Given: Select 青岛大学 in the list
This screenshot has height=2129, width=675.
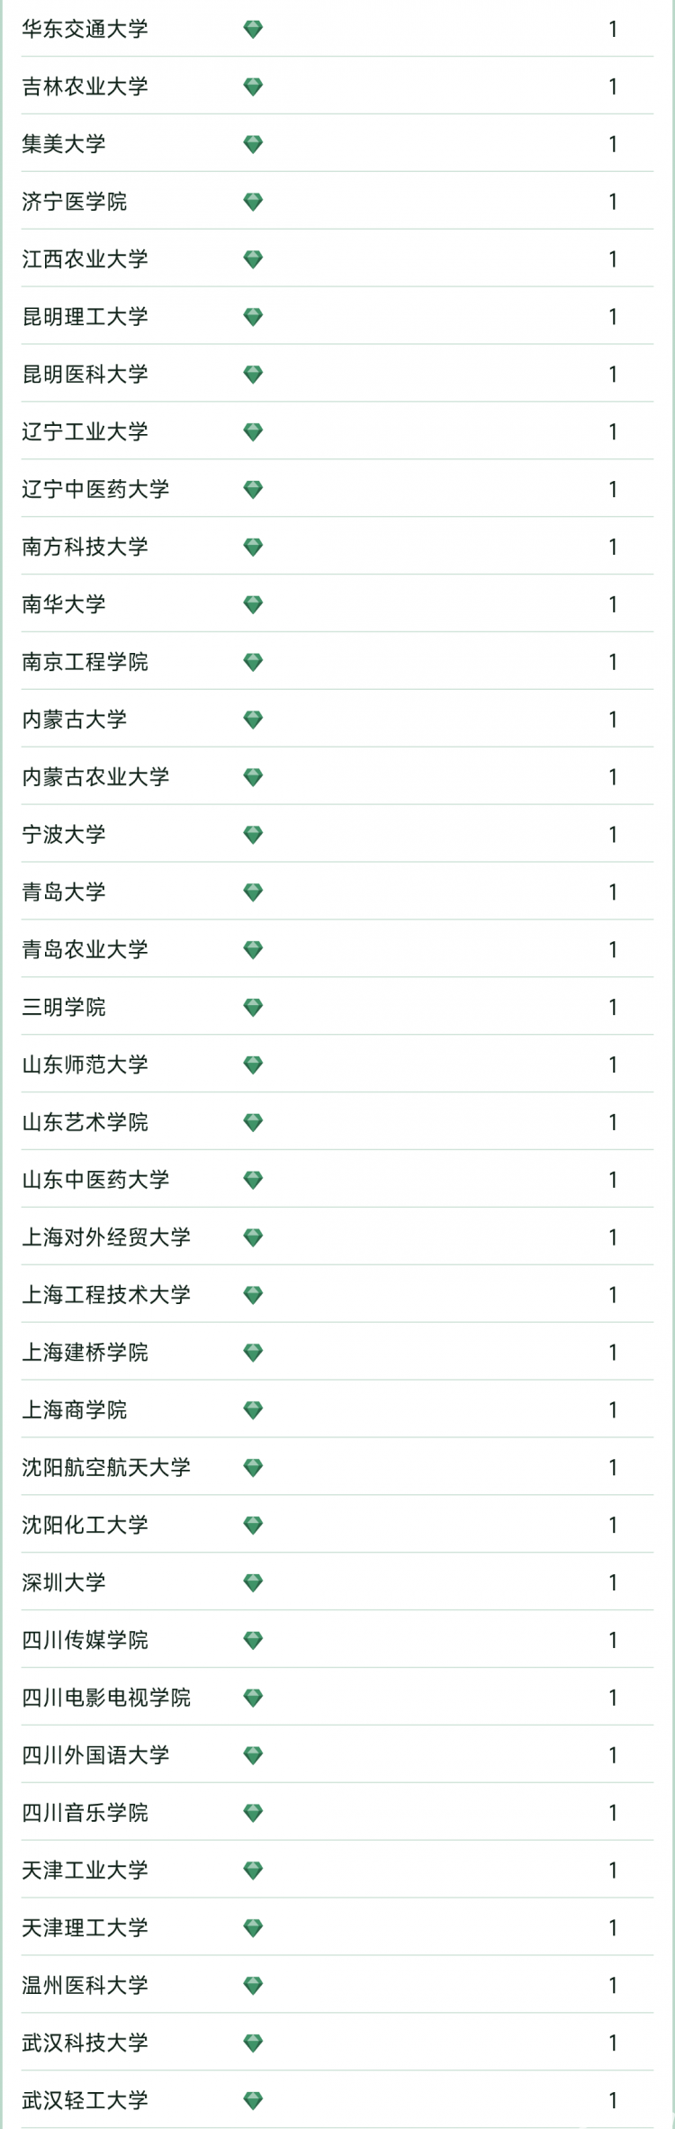Looking at the screenshot, I should [x=64, y=892].
